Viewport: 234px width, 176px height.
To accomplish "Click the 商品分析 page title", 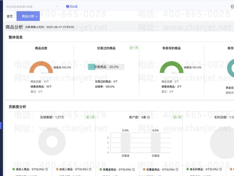I will (x=14, y=27).
